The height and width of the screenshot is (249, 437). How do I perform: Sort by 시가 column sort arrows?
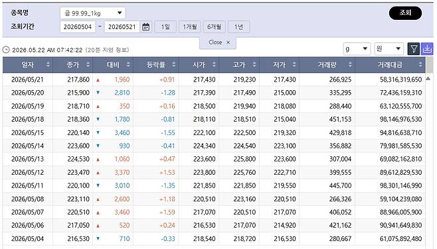tap(214, 65)
